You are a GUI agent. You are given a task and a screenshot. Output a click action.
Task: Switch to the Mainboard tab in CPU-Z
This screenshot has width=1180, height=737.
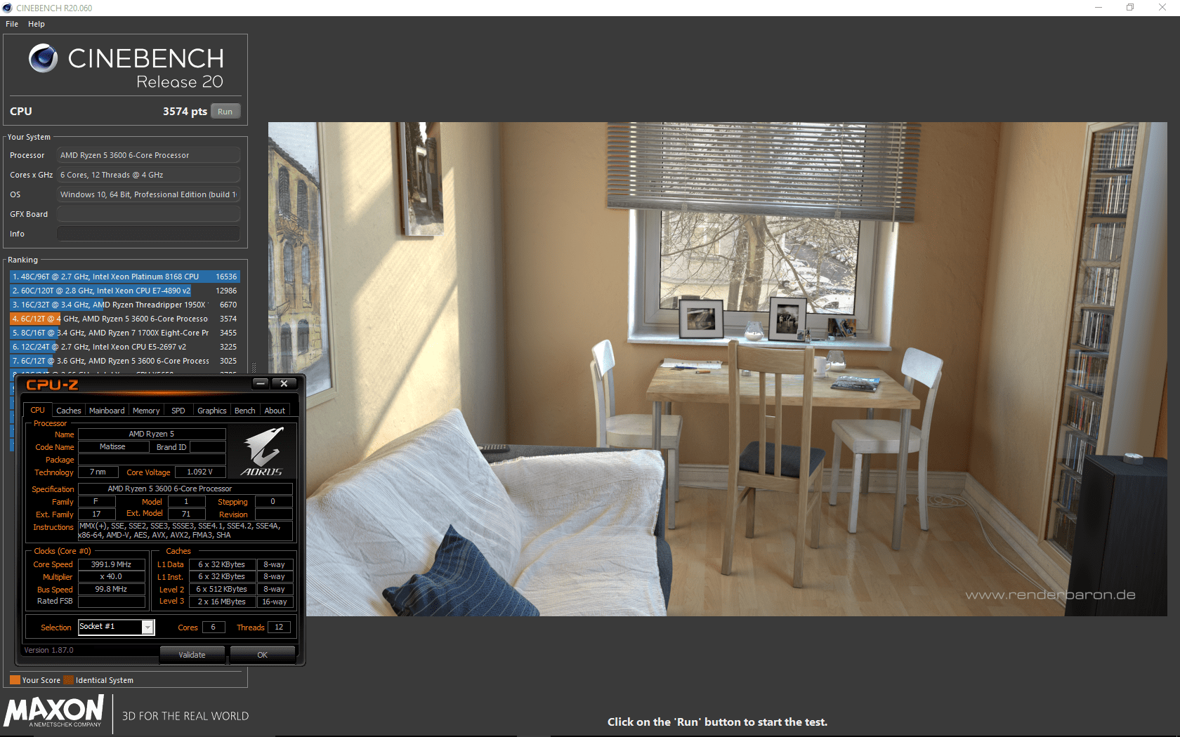(x=107, y=411)
